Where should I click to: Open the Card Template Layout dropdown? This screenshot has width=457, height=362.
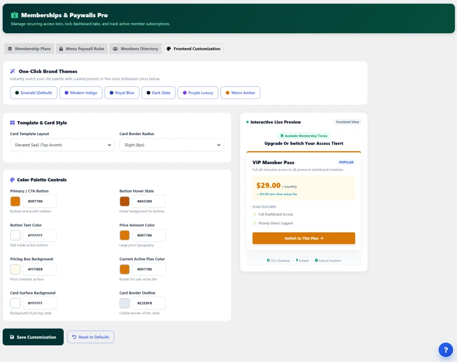tap(62, 145)
